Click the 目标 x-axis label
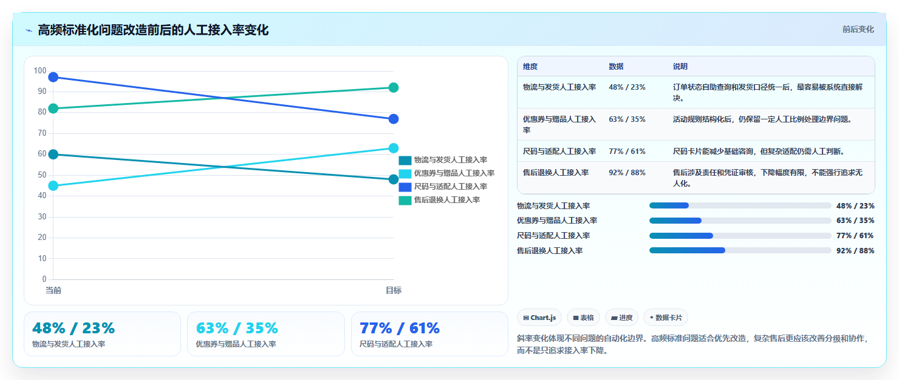The width and height of the screenshot is (899, 380). [394, 290]
